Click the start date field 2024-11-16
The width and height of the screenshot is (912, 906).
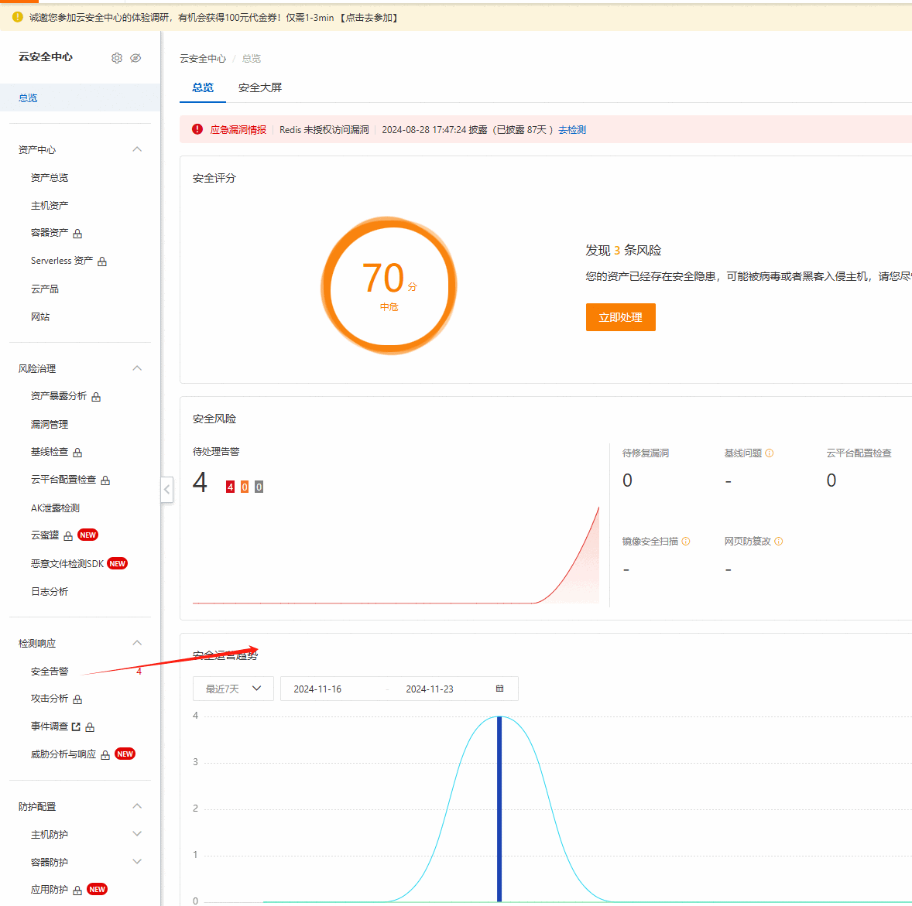[317, 689]
